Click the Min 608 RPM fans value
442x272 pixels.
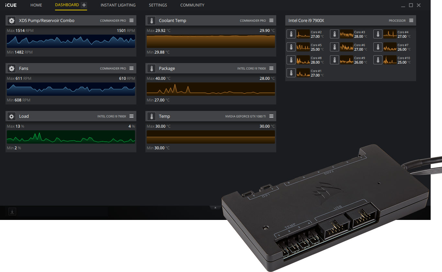pos(18,100)
